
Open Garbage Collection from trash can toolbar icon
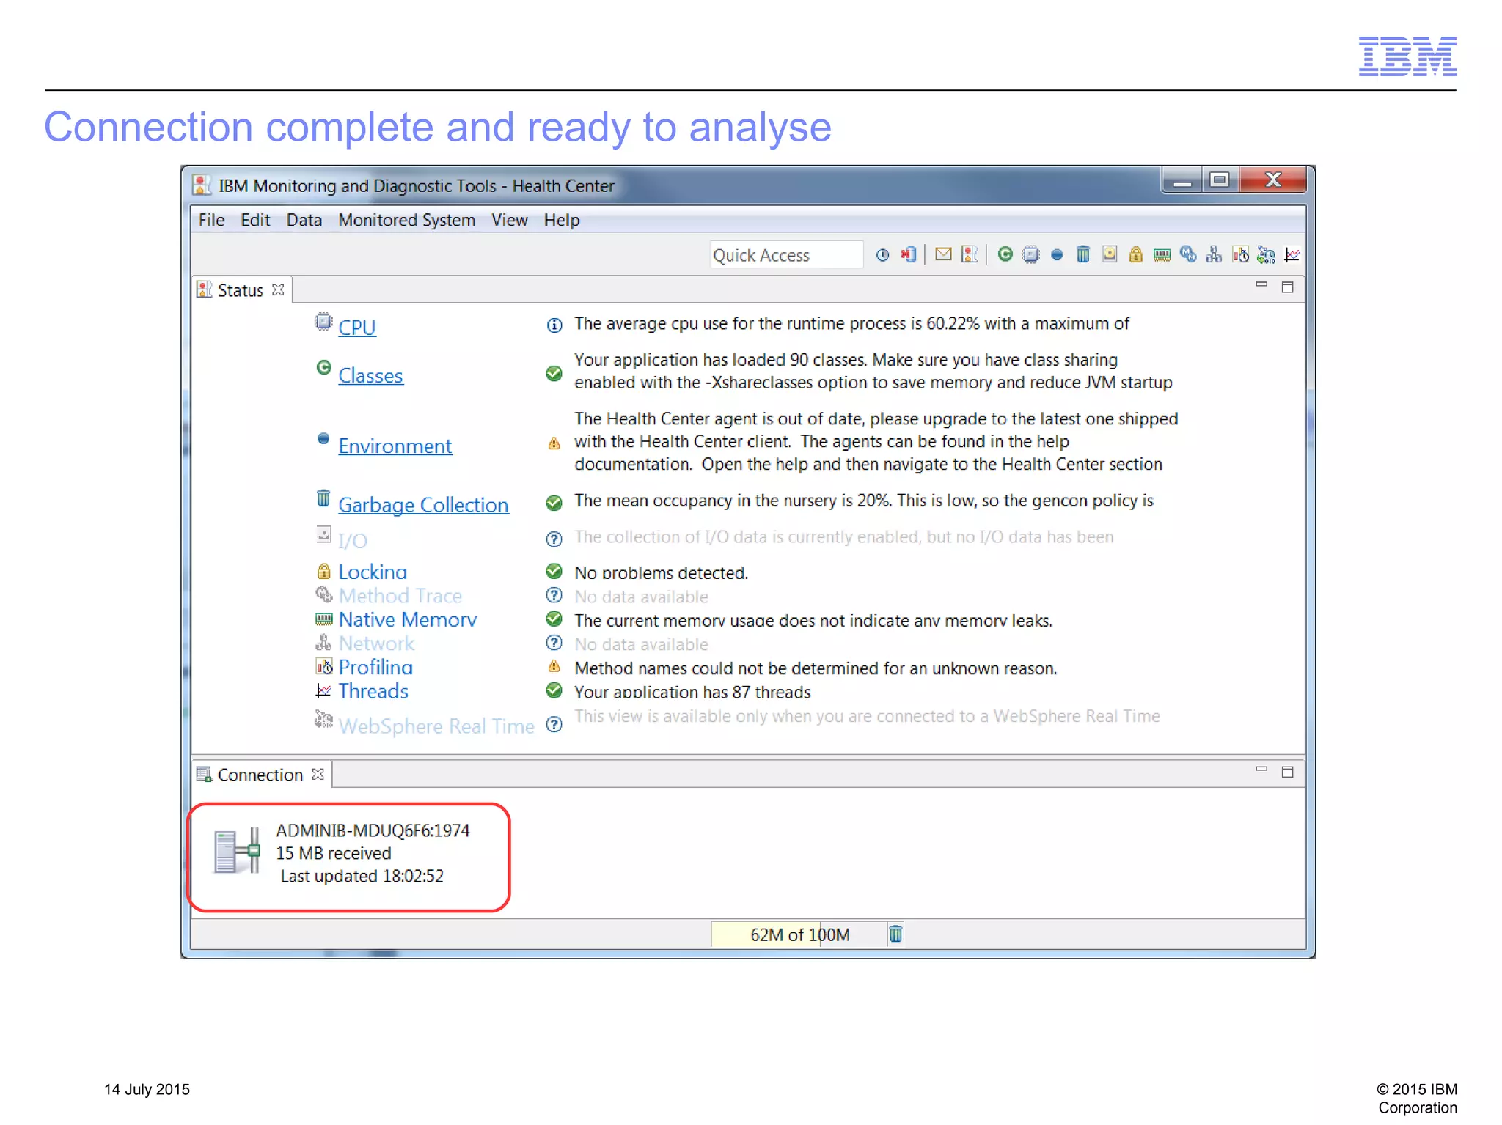[1083, 254]
